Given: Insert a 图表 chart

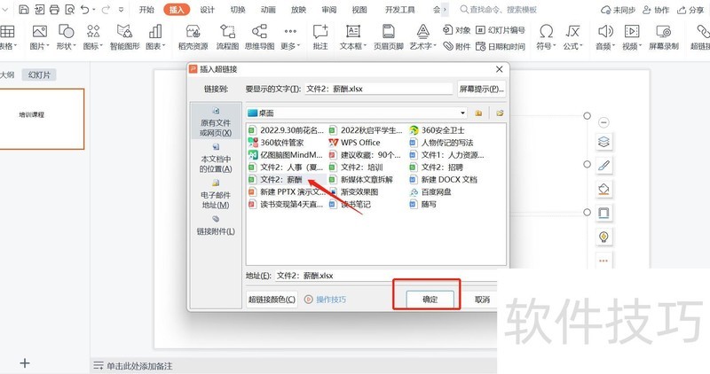Looking at the screenshot, I should point(155,37).
